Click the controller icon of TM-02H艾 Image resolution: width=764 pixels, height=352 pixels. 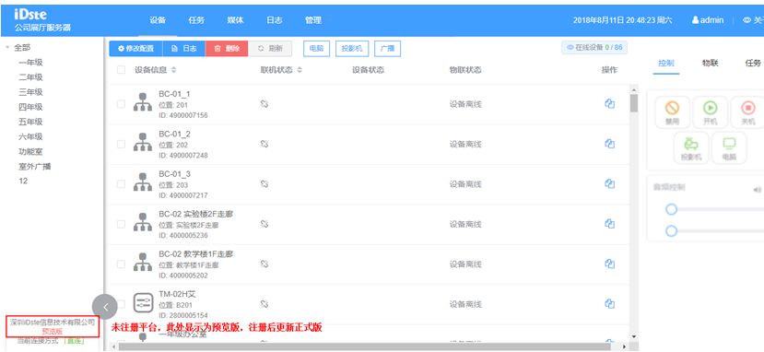click(143, 303)
